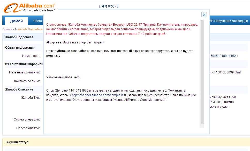The height and width of the screenshot is (151, 250).
Task: Click the Жалоб Подробнее heading
Action: point(19,37)
